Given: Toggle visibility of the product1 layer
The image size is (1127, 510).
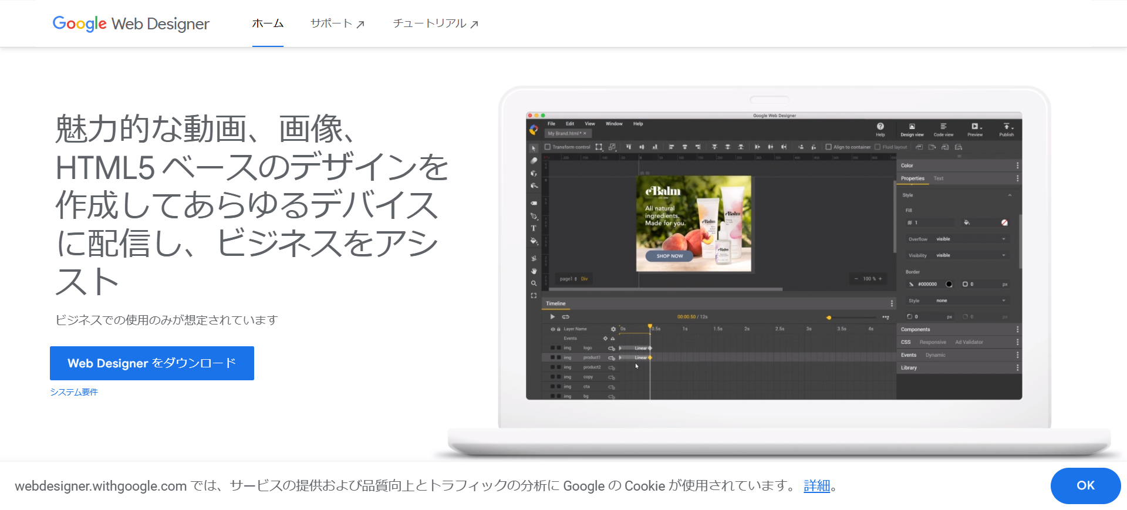Looking at the screenshot, I should [552, 357].
